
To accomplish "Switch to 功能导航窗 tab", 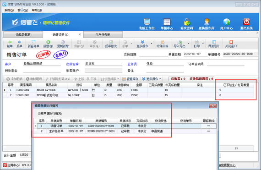I will click(x=23, y=35).
